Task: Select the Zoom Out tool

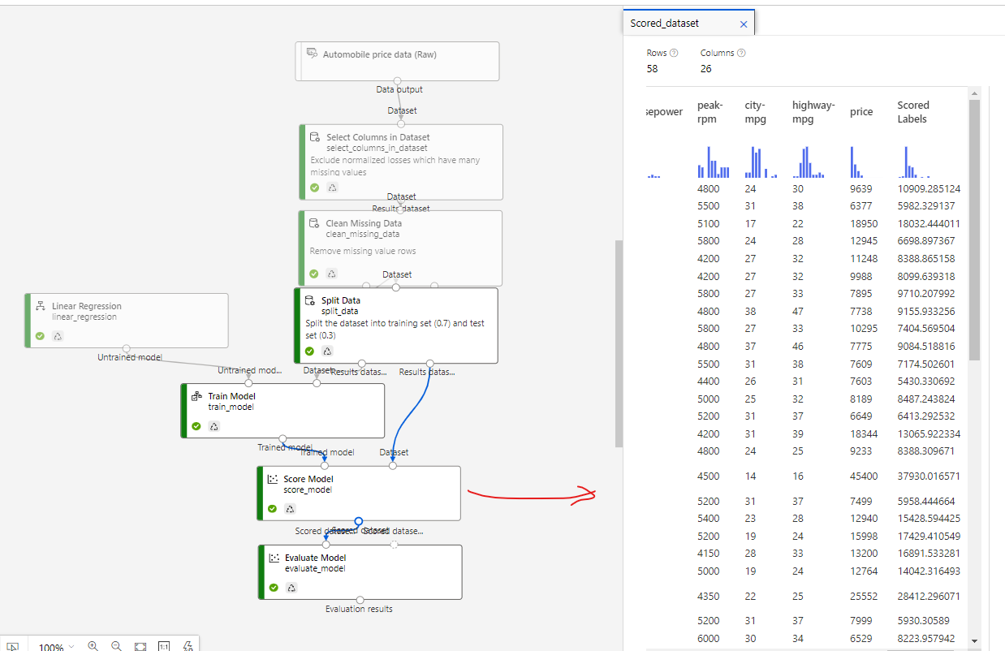Action: [x=117, y=645]
